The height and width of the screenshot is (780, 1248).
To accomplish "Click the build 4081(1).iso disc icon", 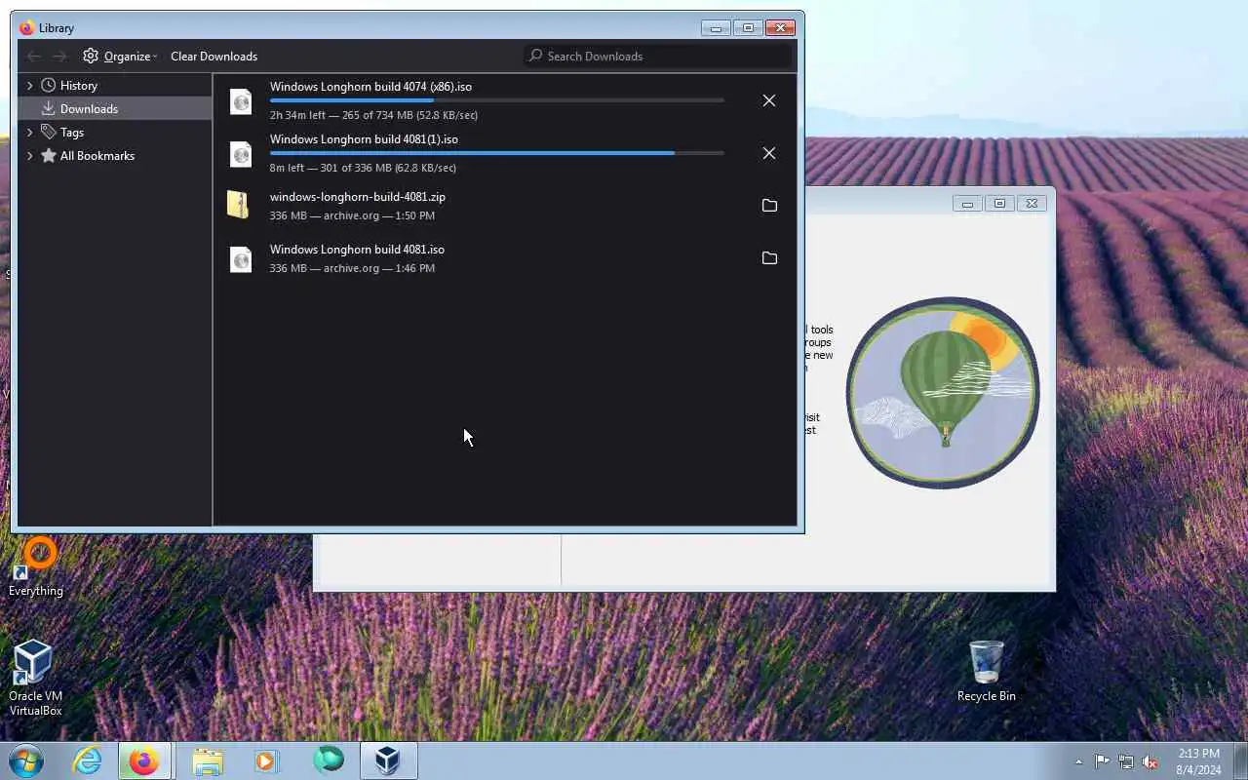I will [x=241, y=153].
